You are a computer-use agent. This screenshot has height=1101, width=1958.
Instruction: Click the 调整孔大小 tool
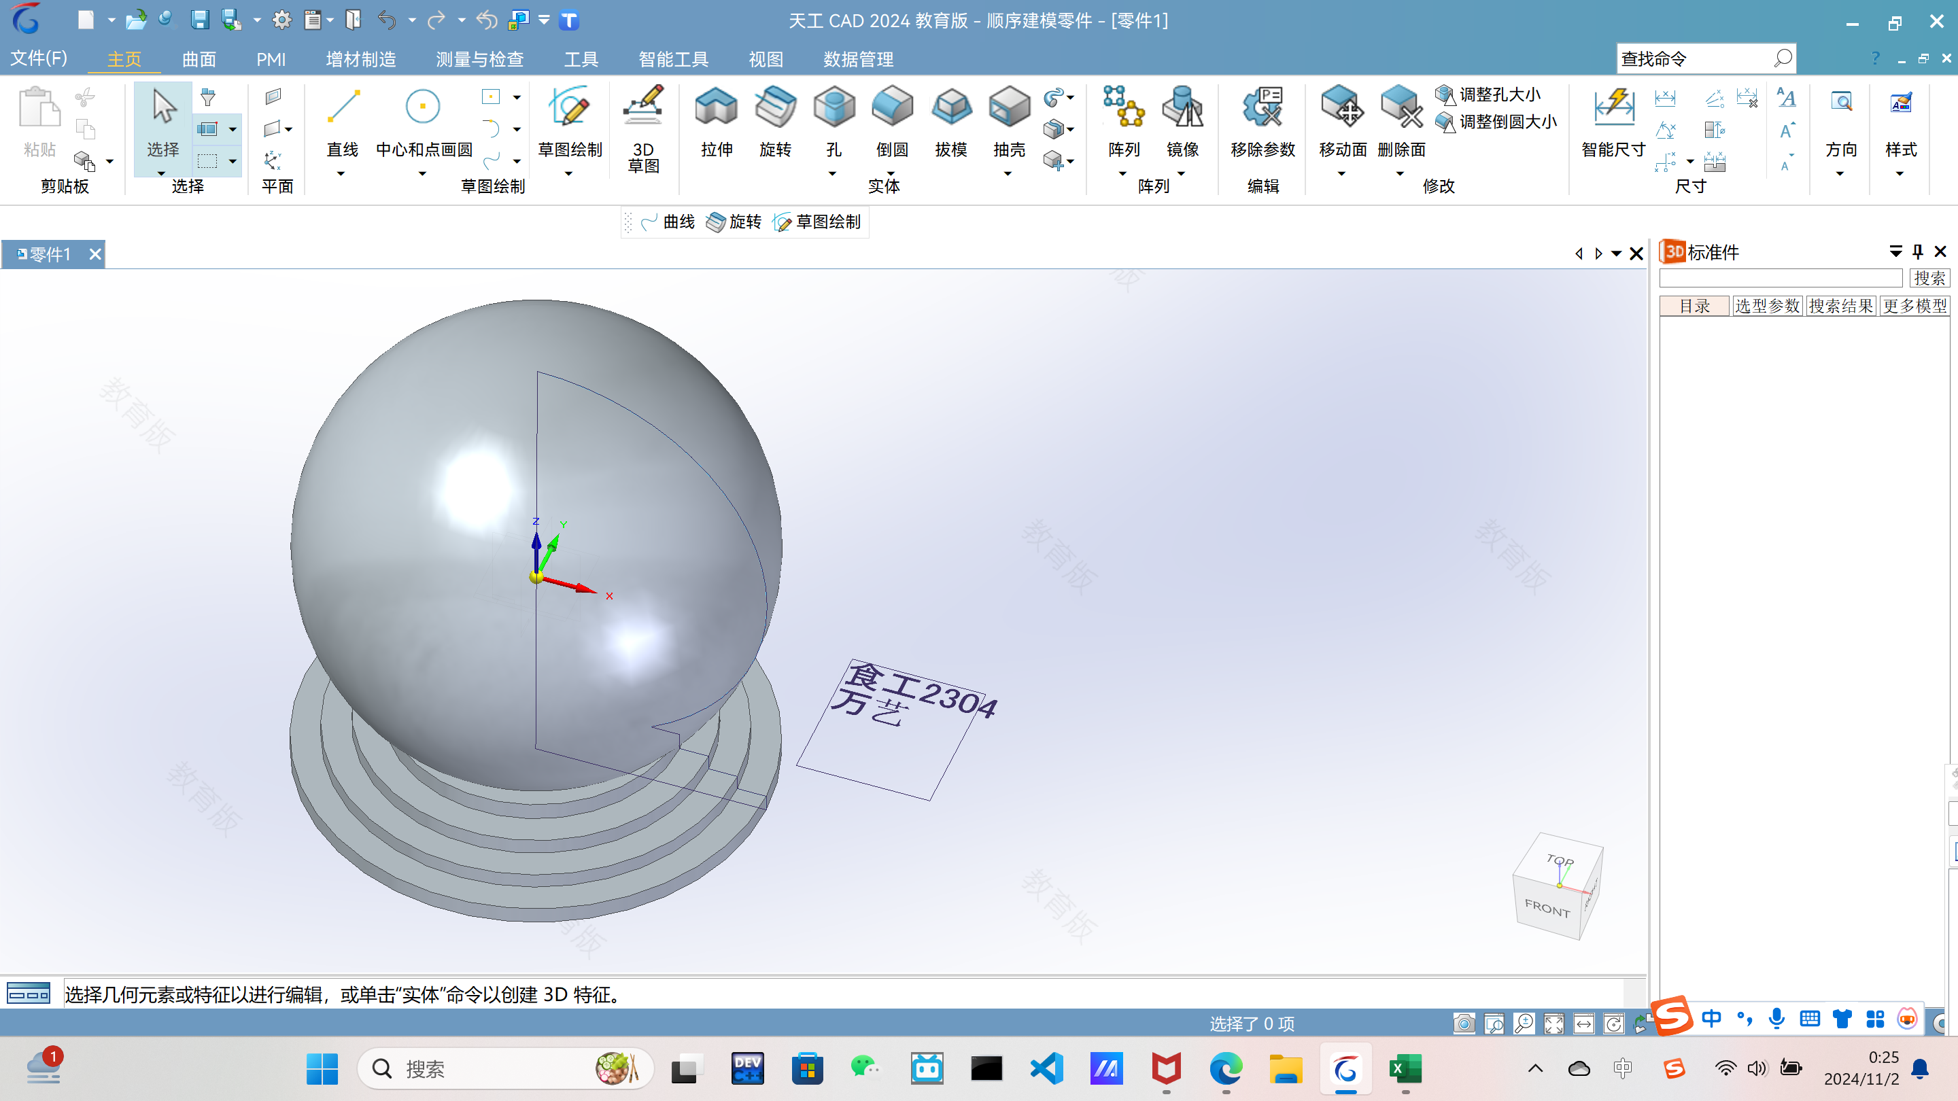pyautogui.click(x=1488, y=94)
